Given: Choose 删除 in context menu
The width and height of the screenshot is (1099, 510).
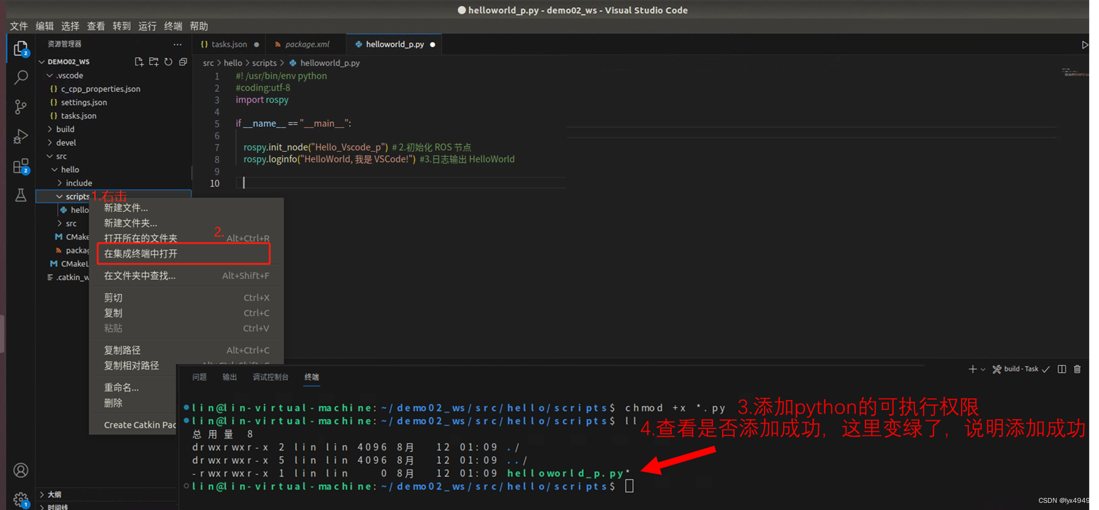Looking at the screenshot, I should tap(134, 403).
